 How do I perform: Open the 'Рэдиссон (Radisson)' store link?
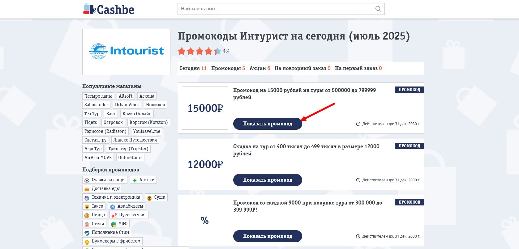tap(105, 131)
